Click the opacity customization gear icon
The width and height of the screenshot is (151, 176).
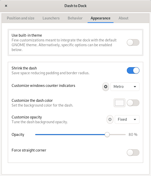point(110,119)
